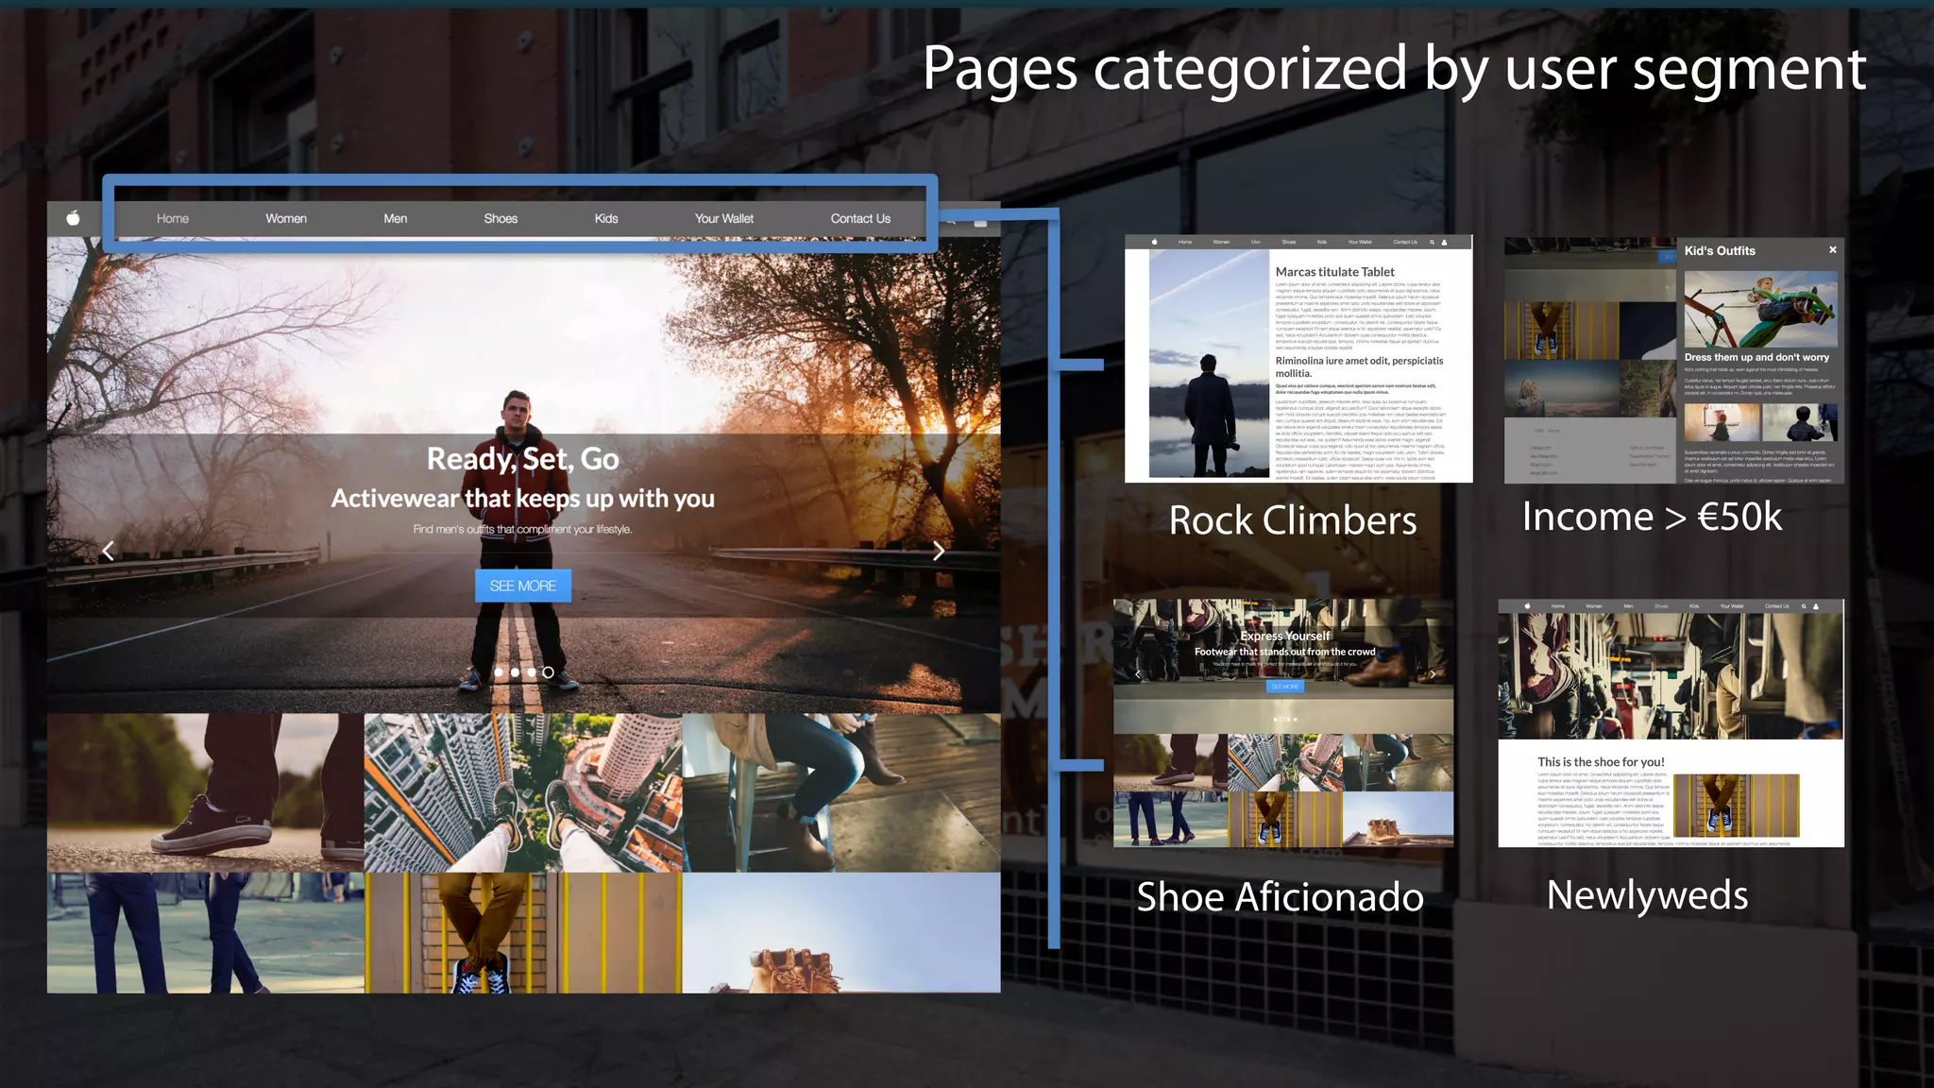The width and height of the screenshot is (1934, 1088).
Task: Click 'Activewear that keeps up with you' text
Action: coord(523,499)
